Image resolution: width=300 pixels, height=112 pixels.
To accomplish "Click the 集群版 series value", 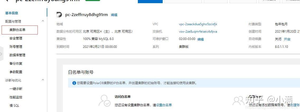I will pos(184,47).
